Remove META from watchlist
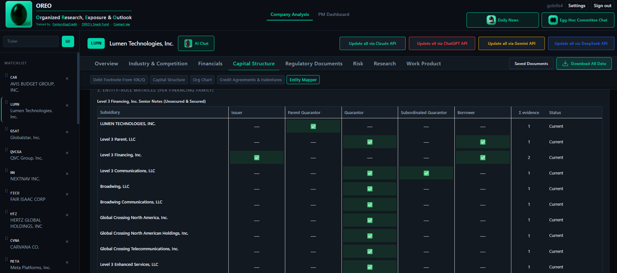The width and height of the screenshot is (617, 273). [x=67, y=262]
